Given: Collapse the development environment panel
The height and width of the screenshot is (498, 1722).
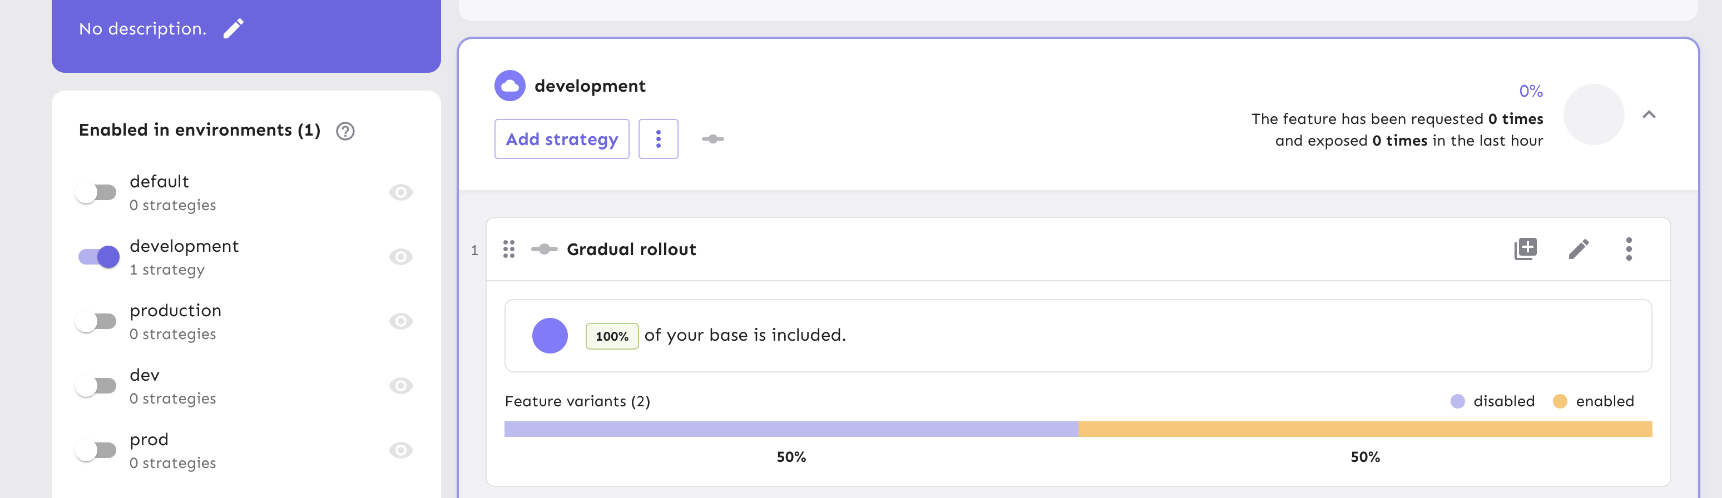Looking at the screenshot, I should (1650, 115).
